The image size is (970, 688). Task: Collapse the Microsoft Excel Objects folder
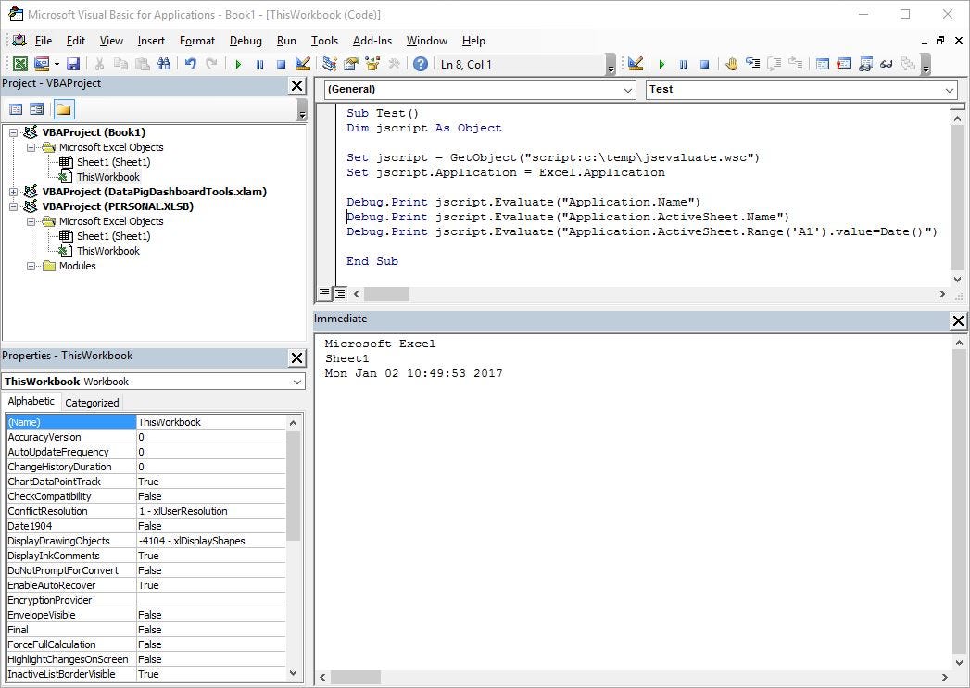pos(30,147)
